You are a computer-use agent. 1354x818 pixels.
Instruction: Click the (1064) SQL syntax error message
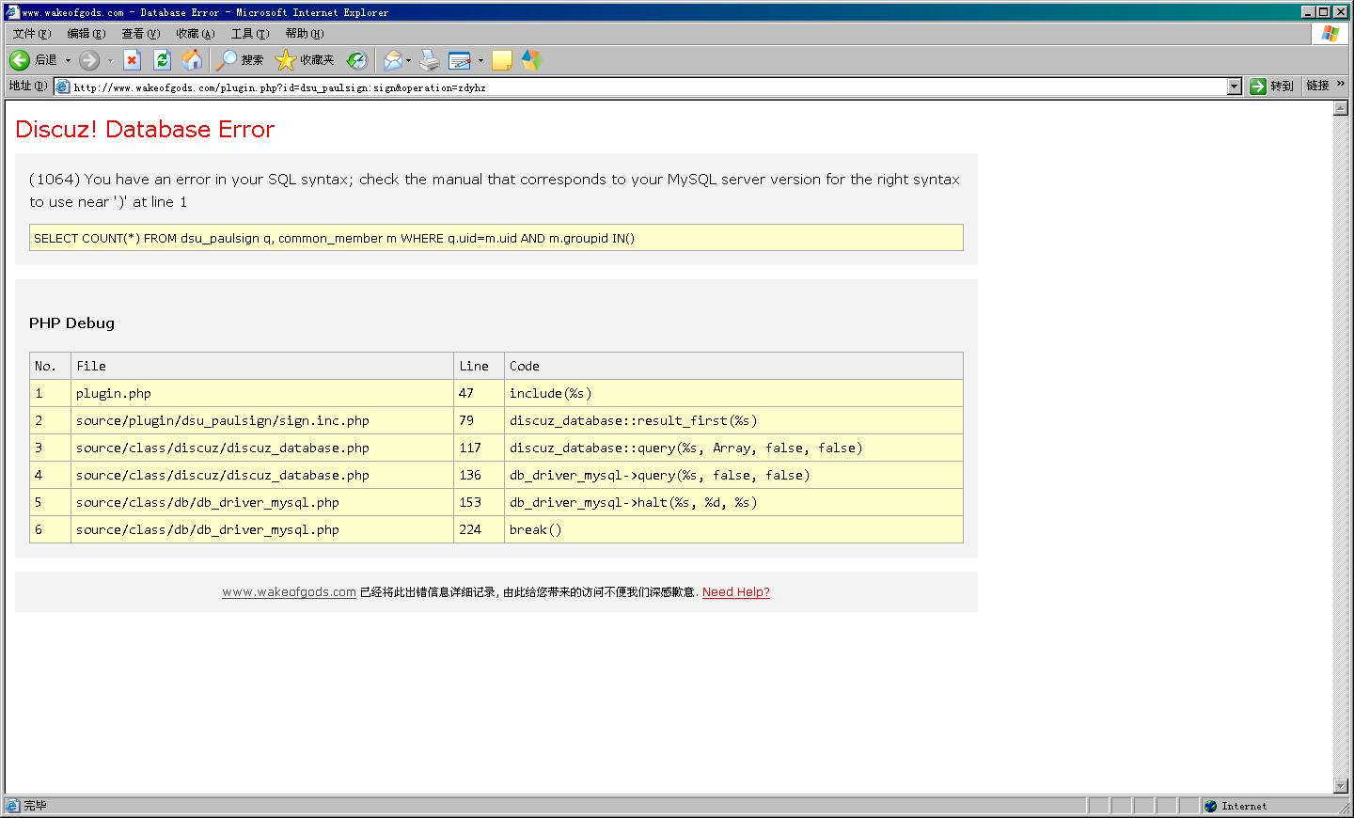pos(495,191)
